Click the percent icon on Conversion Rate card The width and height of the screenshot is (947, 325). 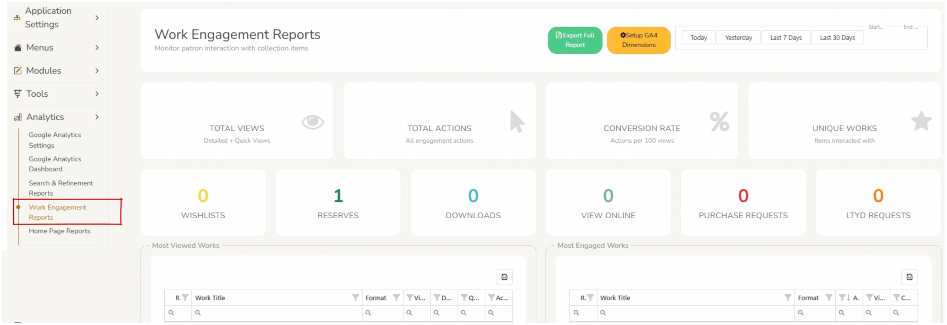coord(719,122)
